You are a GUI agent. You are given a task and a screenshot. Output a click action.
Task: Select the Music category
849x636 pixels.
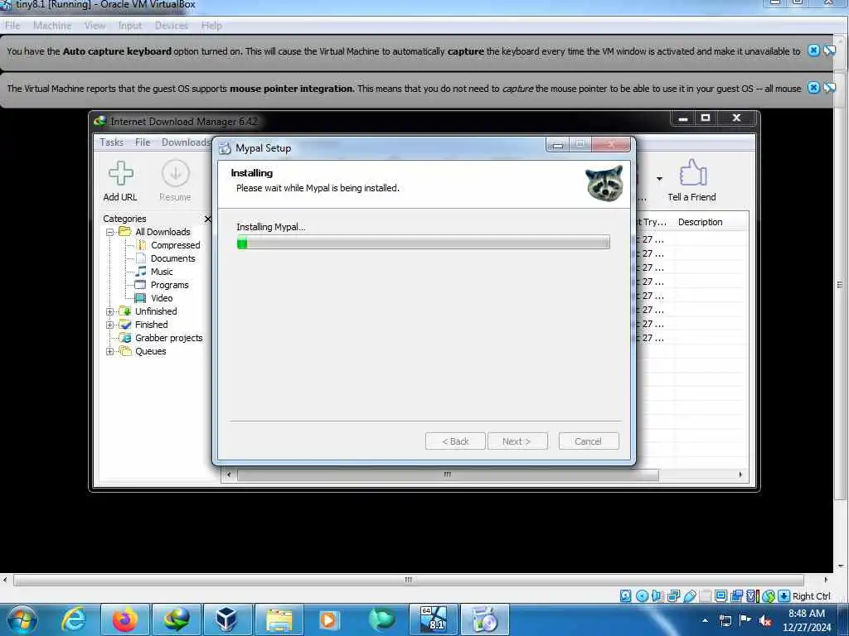coord(162,272)
